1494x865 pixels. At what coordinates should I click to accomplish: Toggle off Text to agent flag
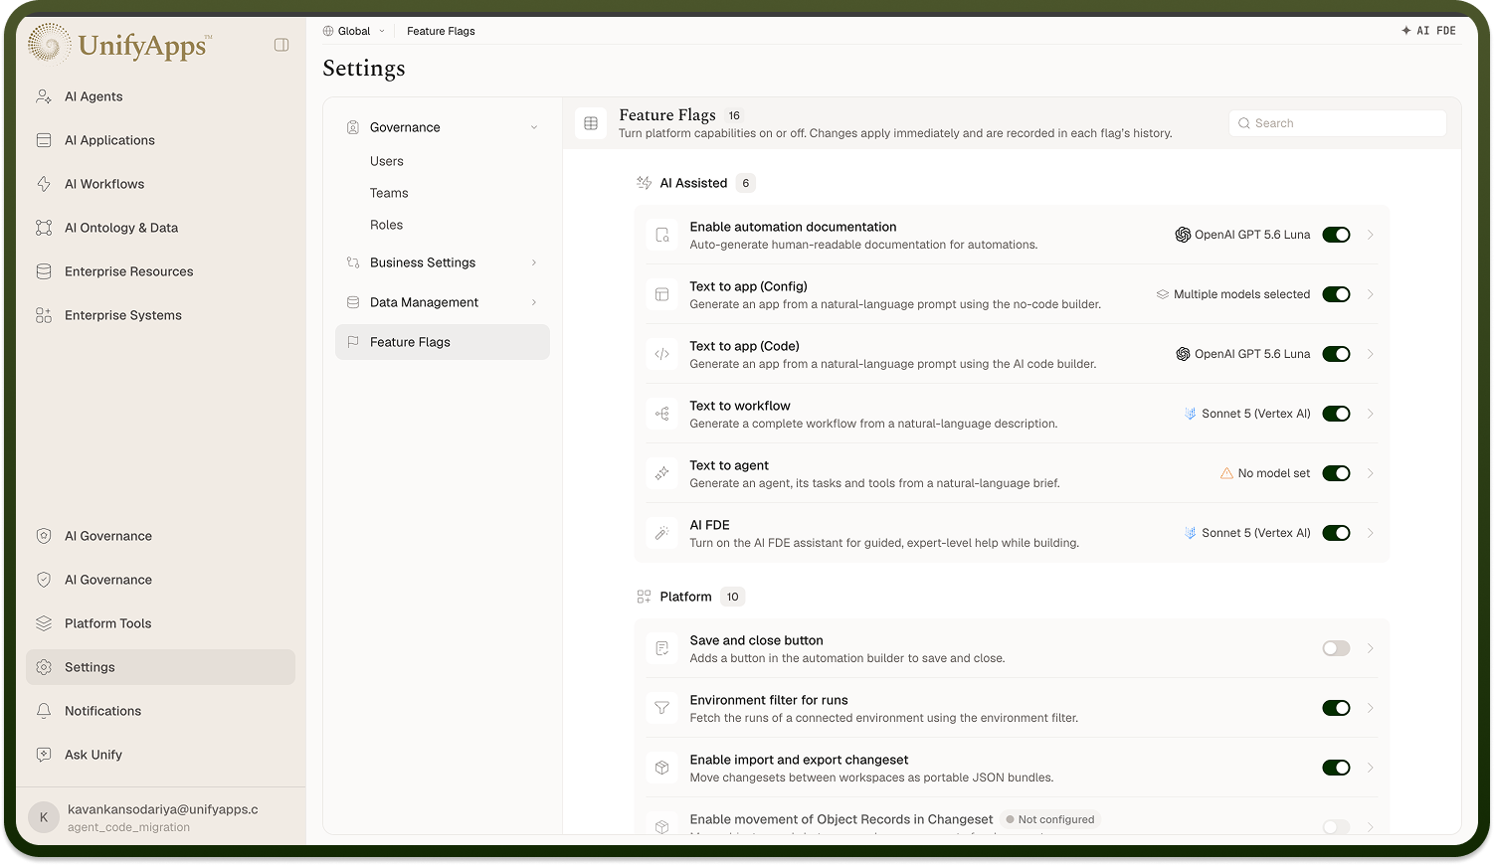tap(1336, 473)
